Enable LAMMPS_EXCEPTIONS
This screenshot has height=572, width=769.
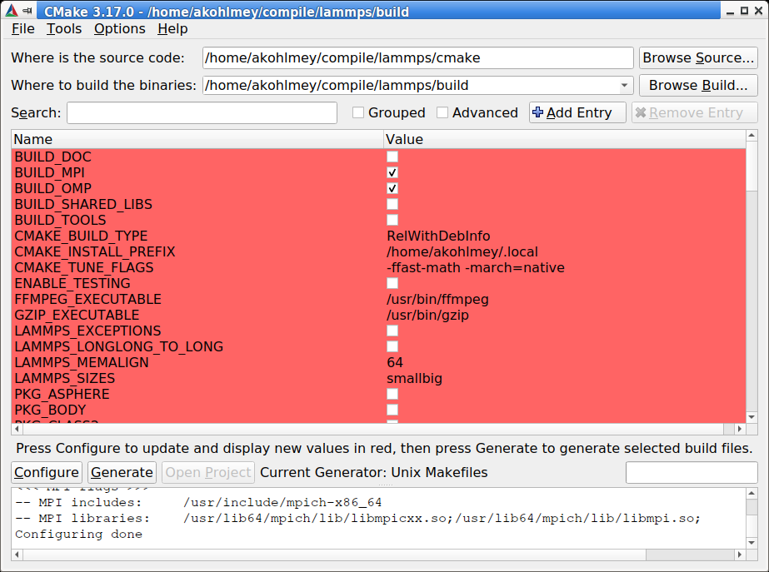coord(391,331)
